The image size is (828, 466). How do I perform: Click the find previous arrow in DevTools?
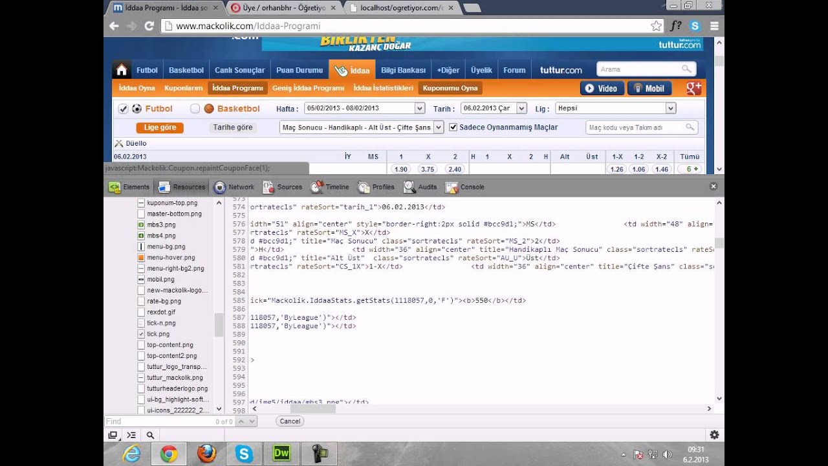coord(241,421)
